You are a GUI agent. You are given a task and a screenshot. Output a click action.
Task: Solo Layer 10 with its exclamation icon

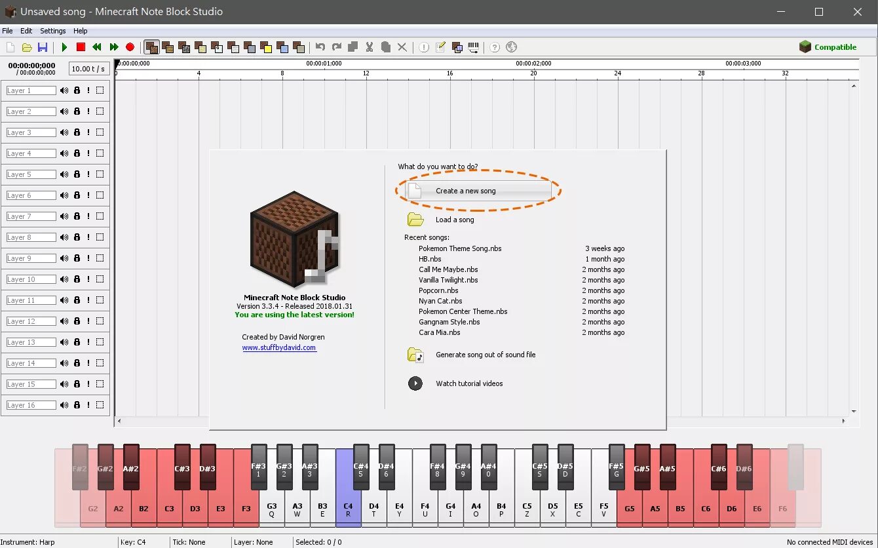(x=88, y=279)
